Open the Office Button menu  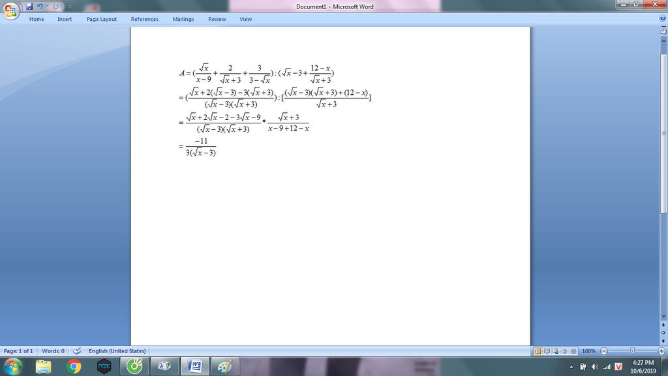pos(10,10)
